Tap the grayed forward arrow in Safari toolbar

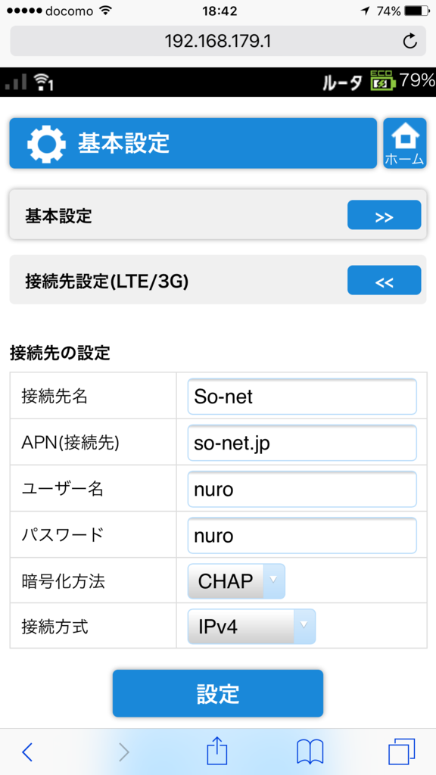pyautogui.click(x=123, y=752)
